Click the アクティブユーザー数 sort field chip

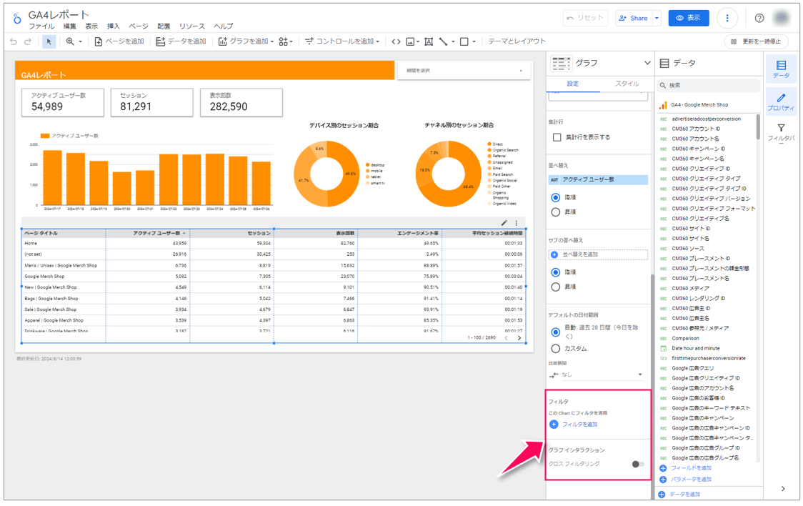pyautogui.click(x=598, y=180)
